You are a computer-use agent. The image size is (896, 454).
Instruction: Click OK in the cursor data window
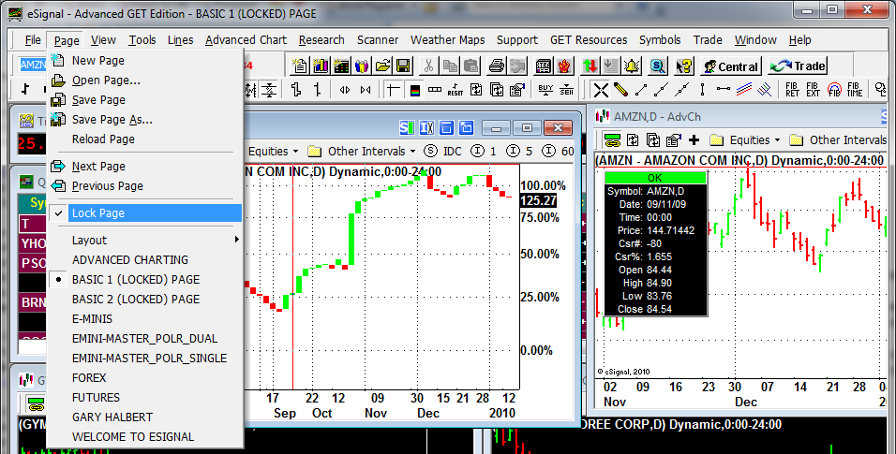[x=655, y=178]
